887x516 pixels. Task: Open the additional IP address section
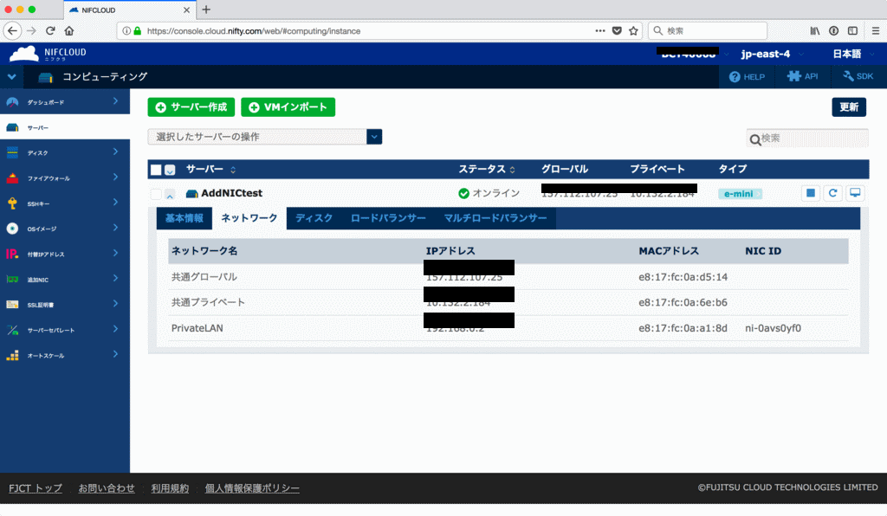[64, 255]
